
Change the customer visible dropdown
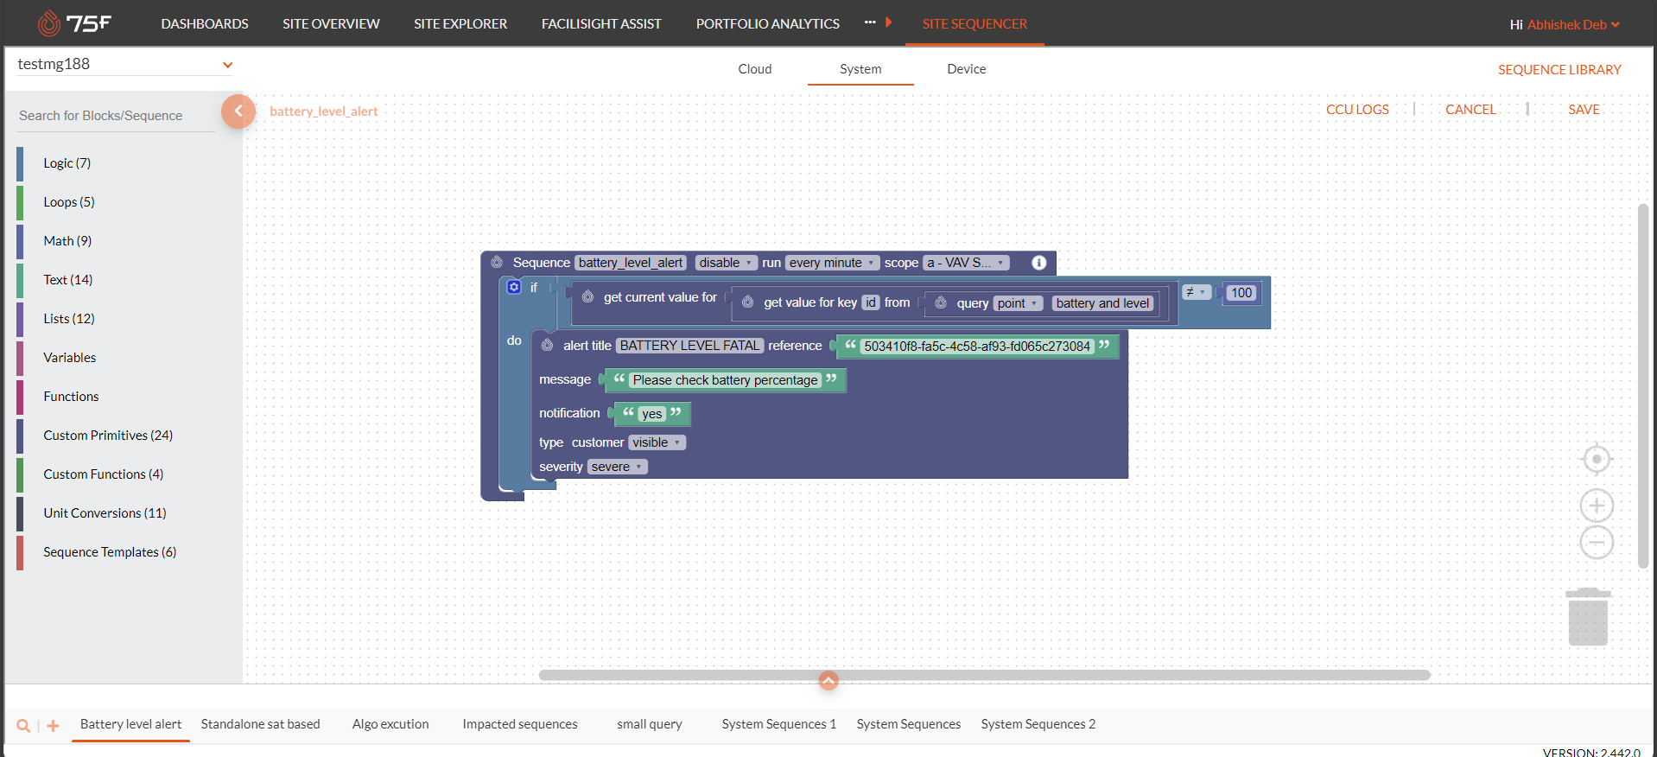[657, 442]
